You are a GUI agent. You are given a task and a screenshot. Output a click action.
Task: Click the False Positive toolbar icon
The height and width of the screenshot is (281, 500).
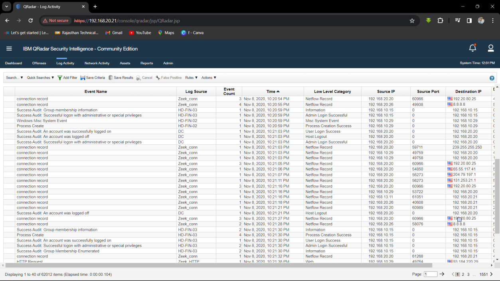[x=158, y=78]
